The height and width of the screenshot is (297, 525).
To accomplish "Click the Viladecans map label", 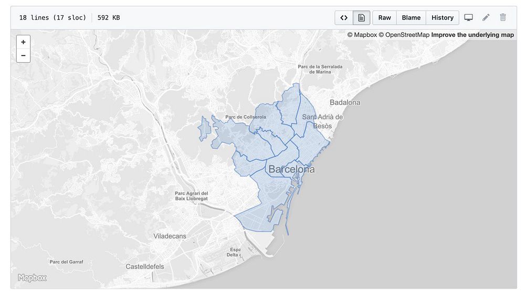I will (170, 237).
